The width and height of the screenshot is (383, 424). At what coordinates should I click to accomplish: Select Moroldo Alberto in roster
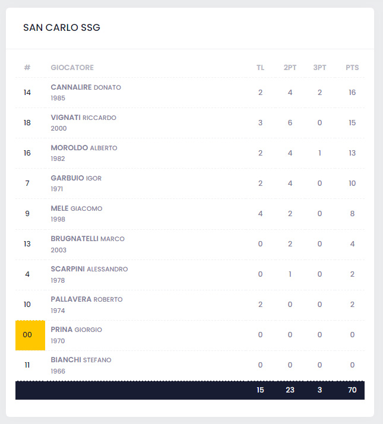click(x=84, y=148)
